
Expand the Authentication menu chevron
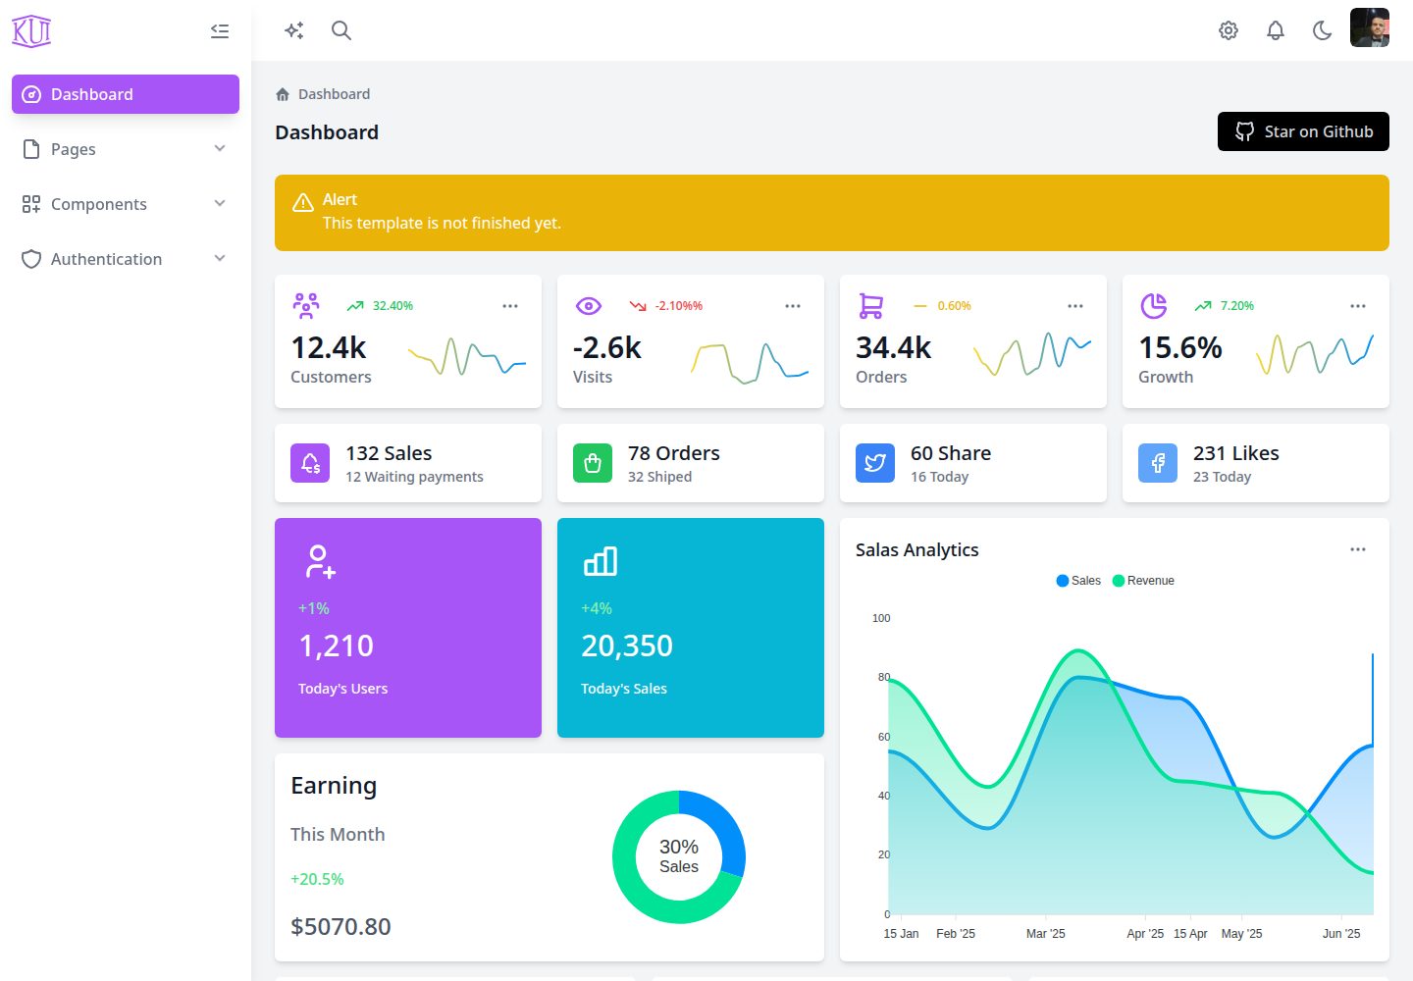[220, 259]
